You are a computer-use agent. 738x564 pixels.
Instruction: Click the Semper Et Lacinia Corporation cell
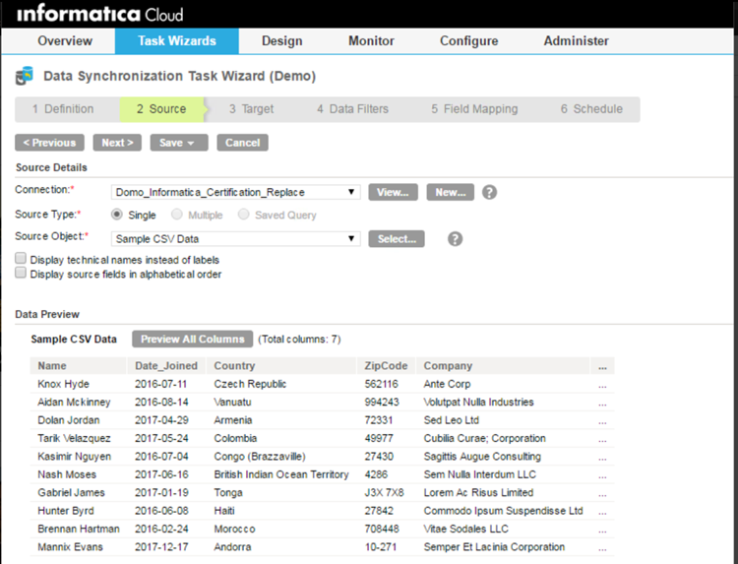[494, 547]
